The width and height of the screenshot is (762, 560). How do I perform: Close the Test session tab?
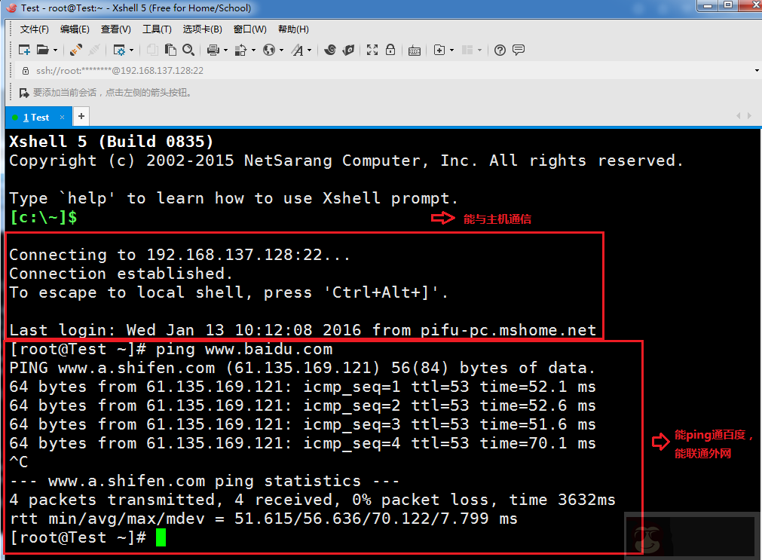tap(63, 118)
